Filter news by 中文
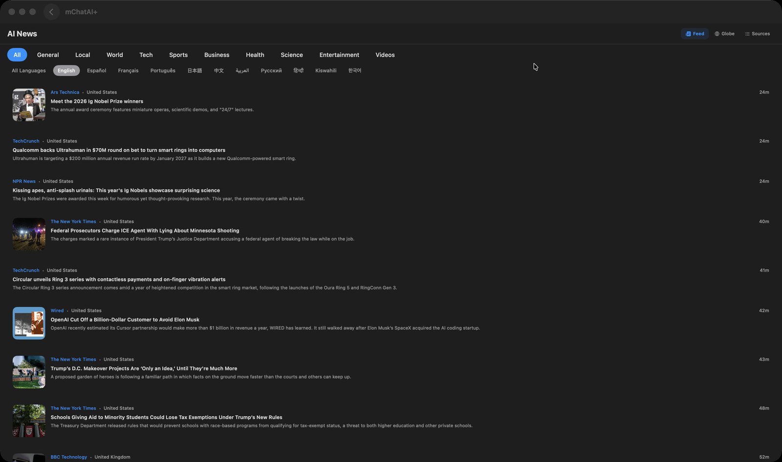The image size is (782, 462). pyautogui.click(x=219, y=70)
